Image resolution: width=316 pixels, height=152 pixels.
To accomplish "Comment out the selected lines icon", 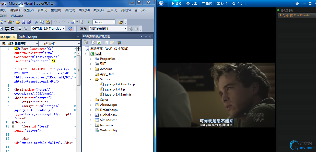I will [20, 29].
